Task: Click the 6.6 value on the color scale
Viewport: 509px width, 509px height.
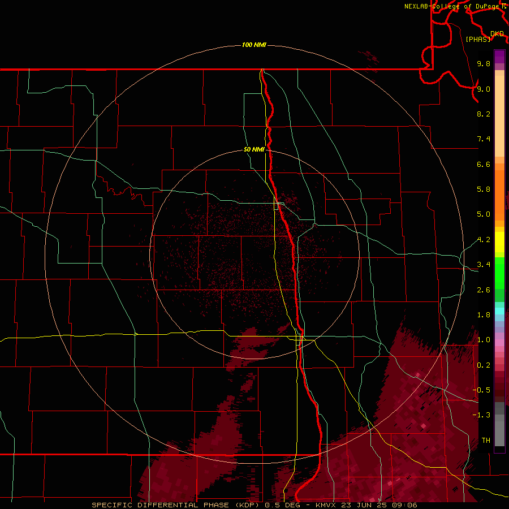Action: point(484,164)
